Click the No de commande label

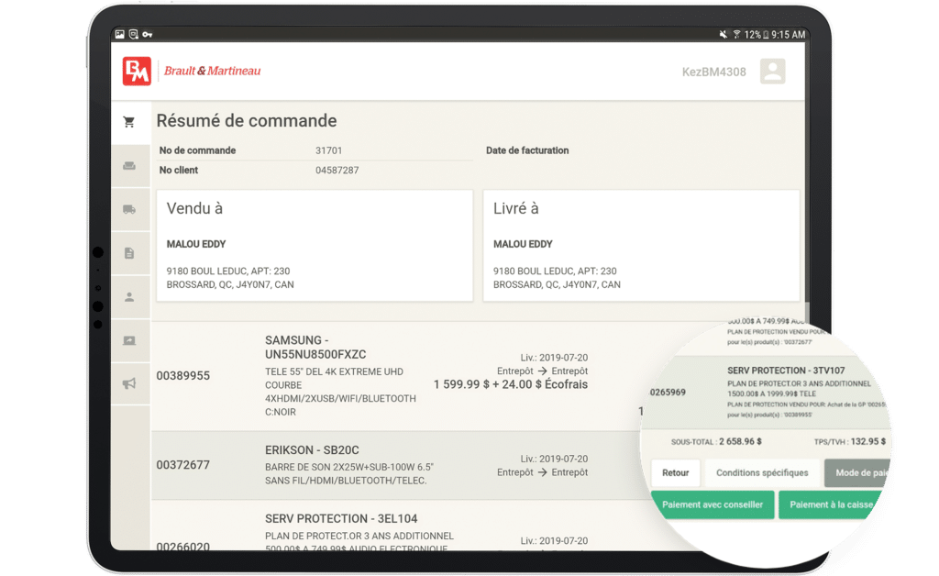[198, 151]
